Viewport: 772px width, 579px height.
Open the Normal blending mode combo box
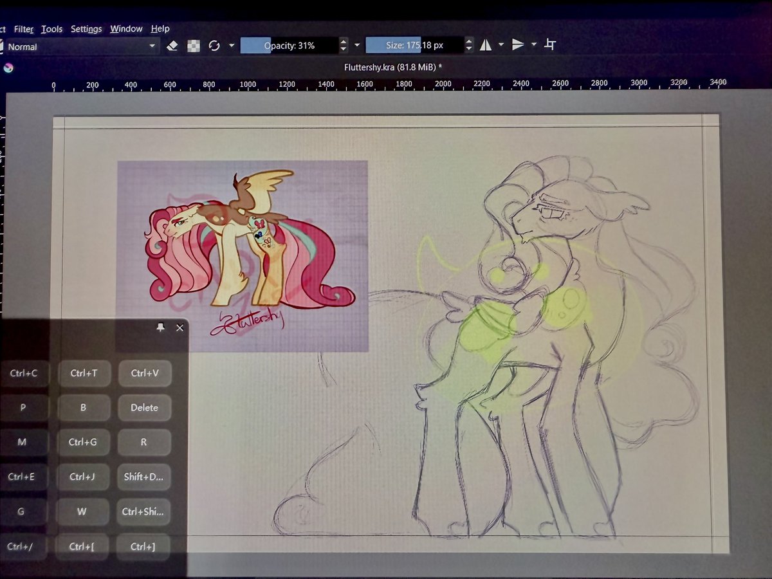80,46
